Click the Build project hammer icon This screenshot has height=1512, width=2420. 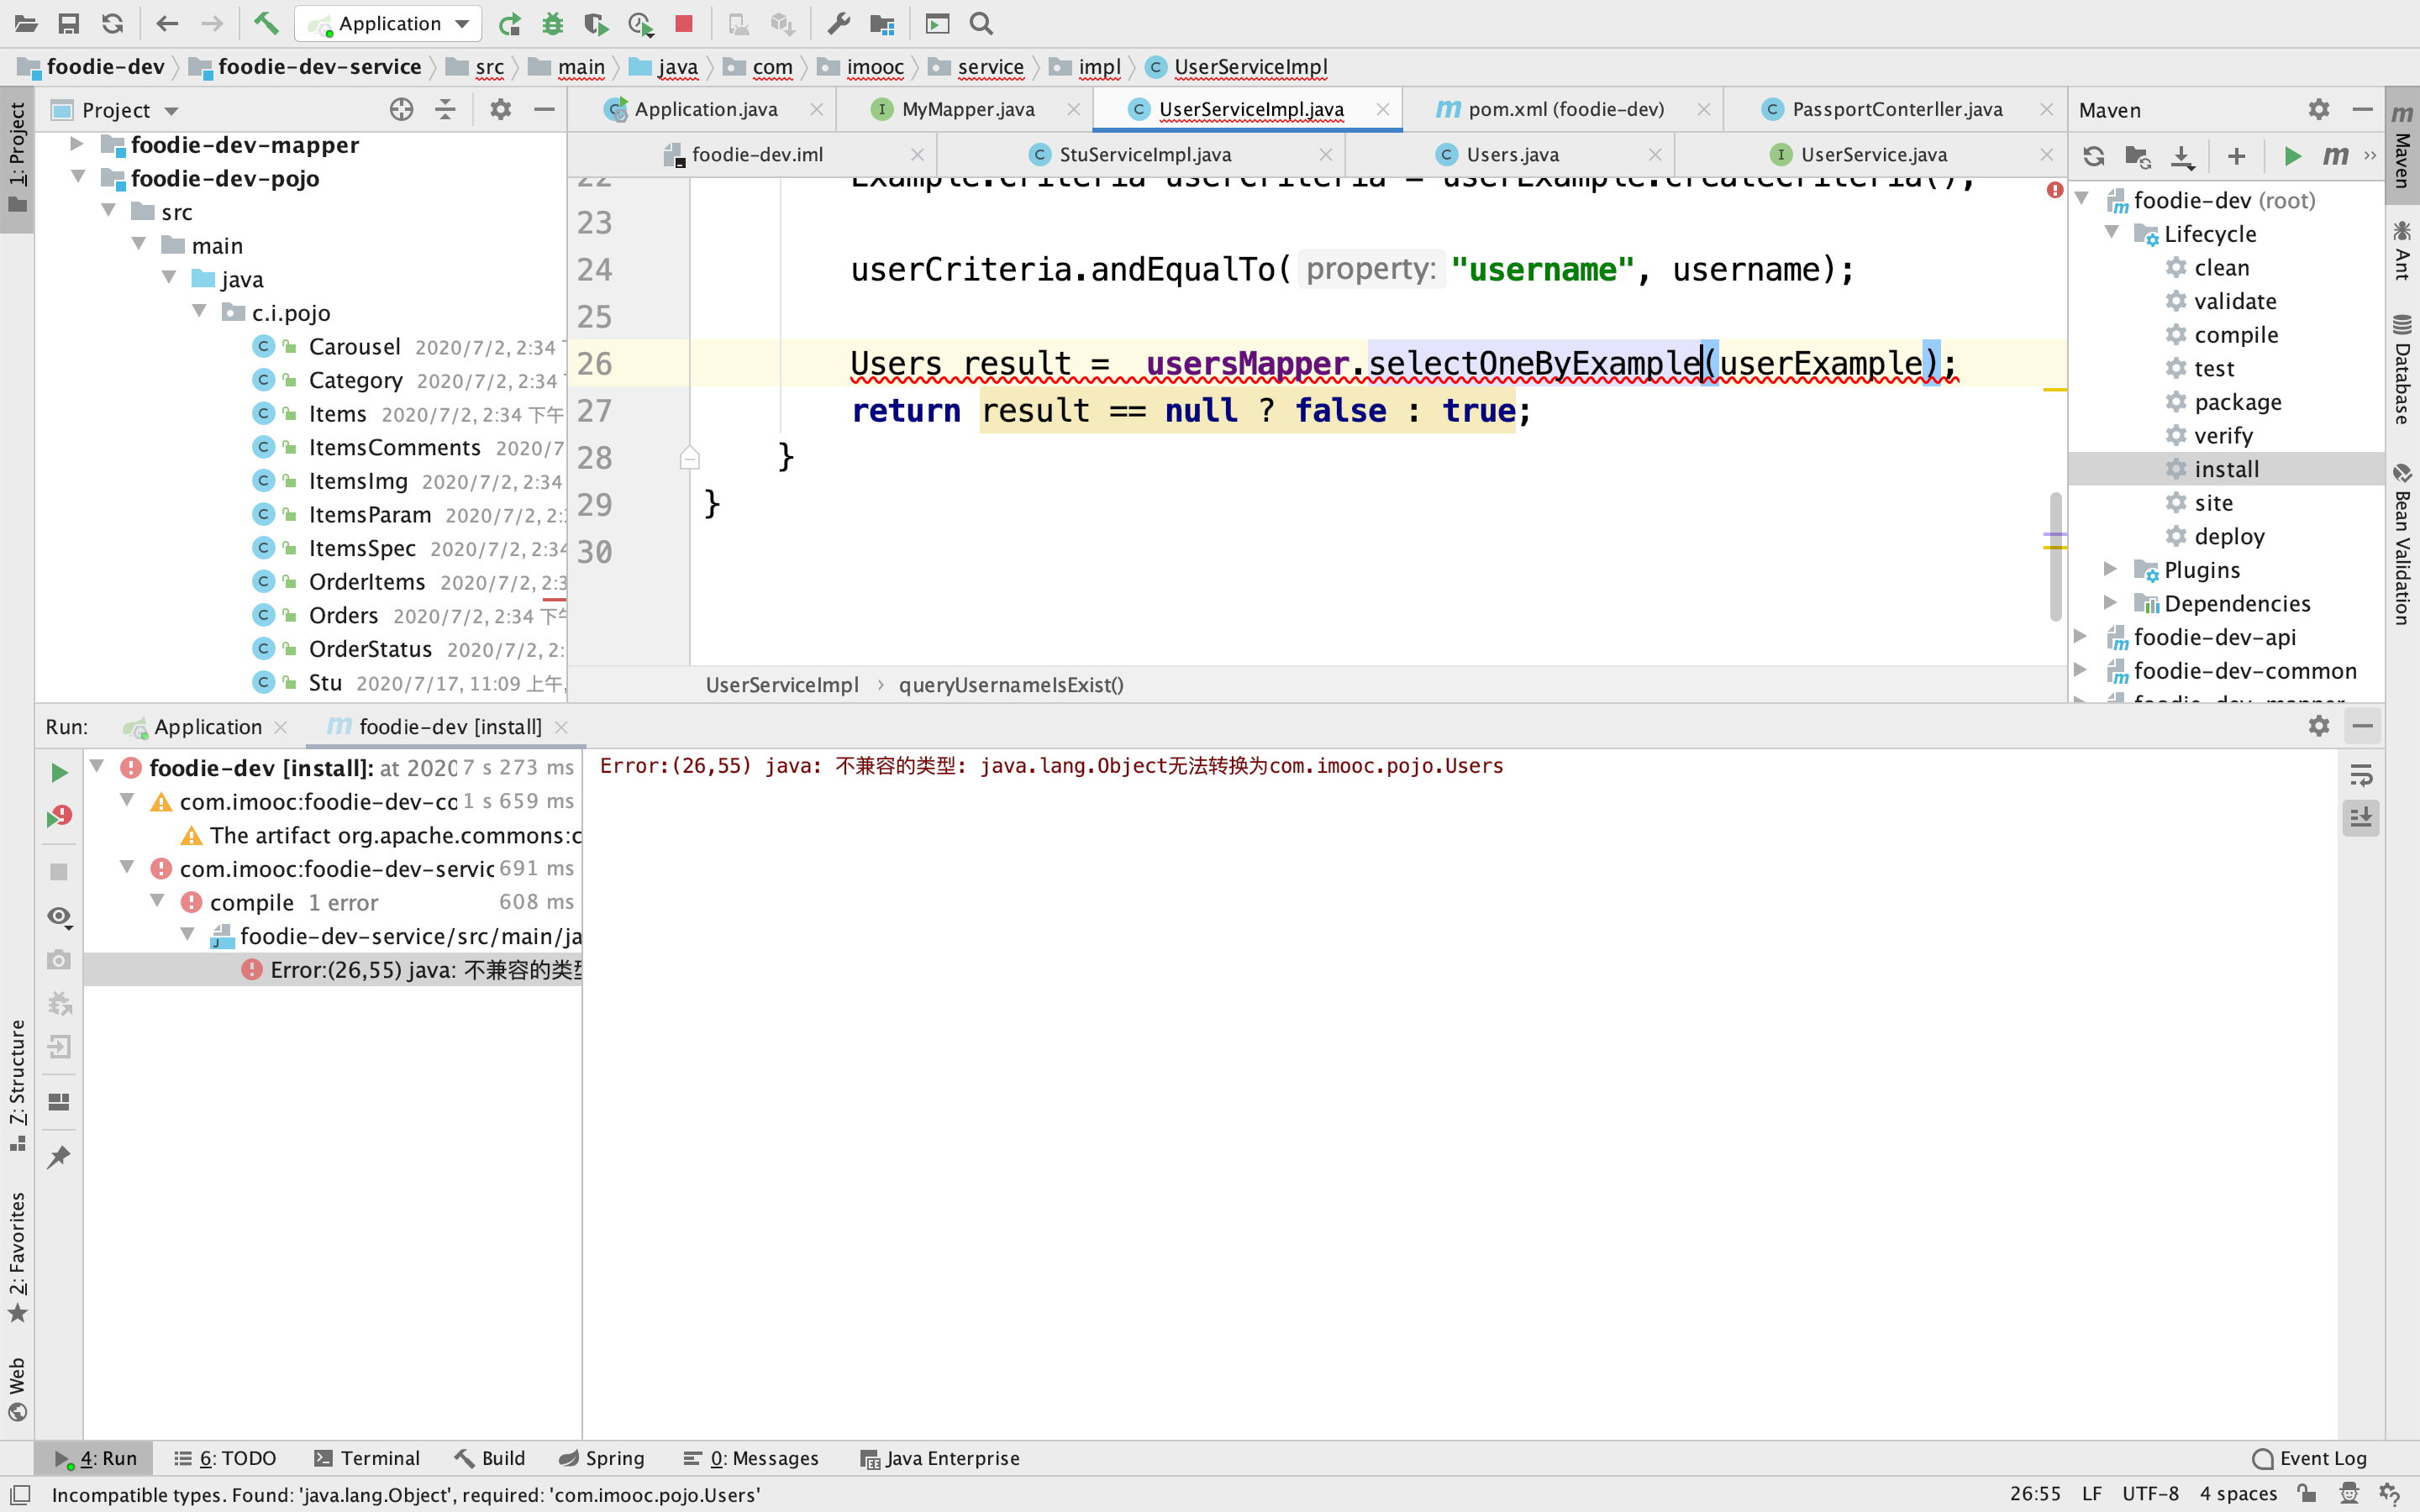tap(266, 23)
